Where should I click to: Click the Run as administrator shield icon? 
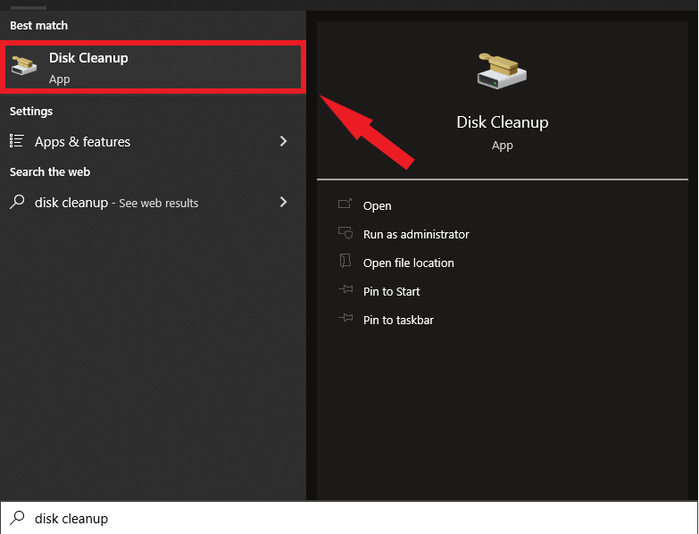tap(345, 233)
